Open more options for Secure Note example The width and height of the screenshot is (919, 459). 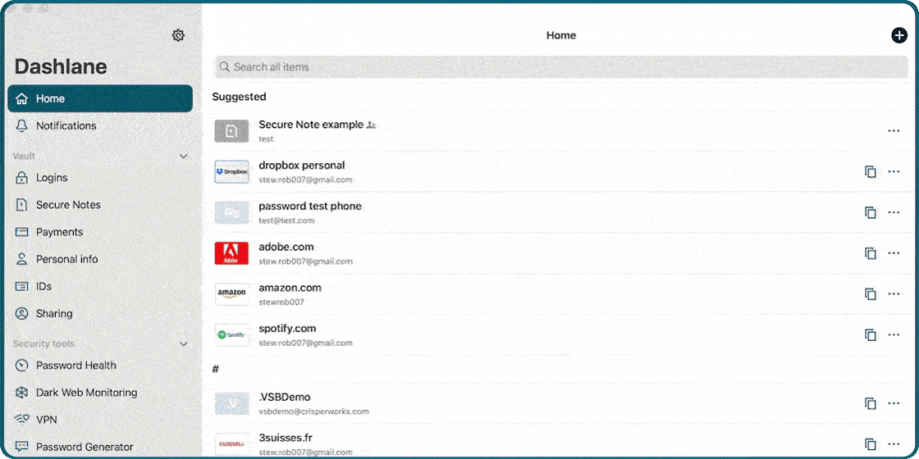coord(894,131)
